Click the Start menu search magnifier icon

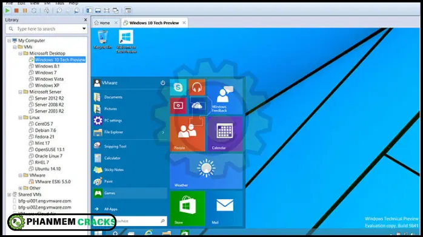[162, 221]
